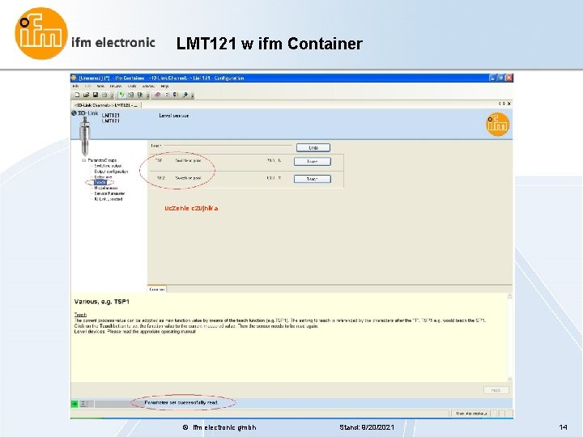Open the View menu
The width and height of the screenshot is (583, 437).
point(100,87)
